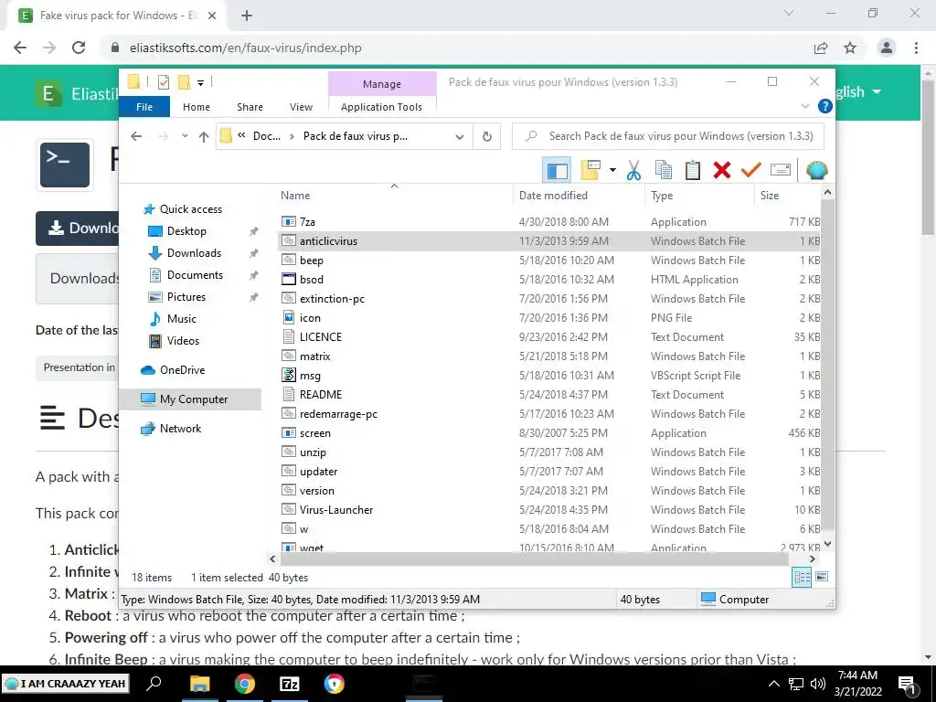Image resolution: width=936 pixels, height=702 pixels.
Task: Click the Copy icon in Explorer toolbar
Action: (664, 171)
